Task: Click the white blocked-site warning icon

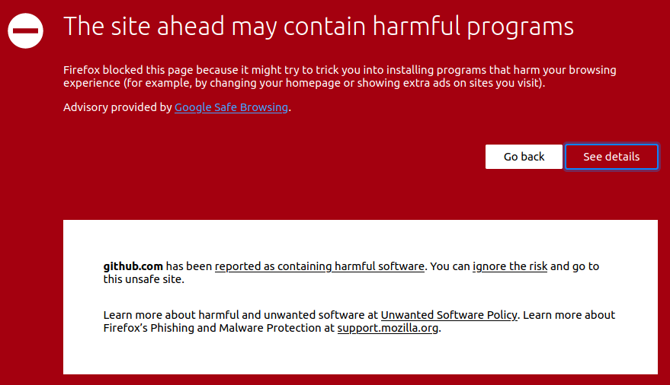Action: coord(25,30)
